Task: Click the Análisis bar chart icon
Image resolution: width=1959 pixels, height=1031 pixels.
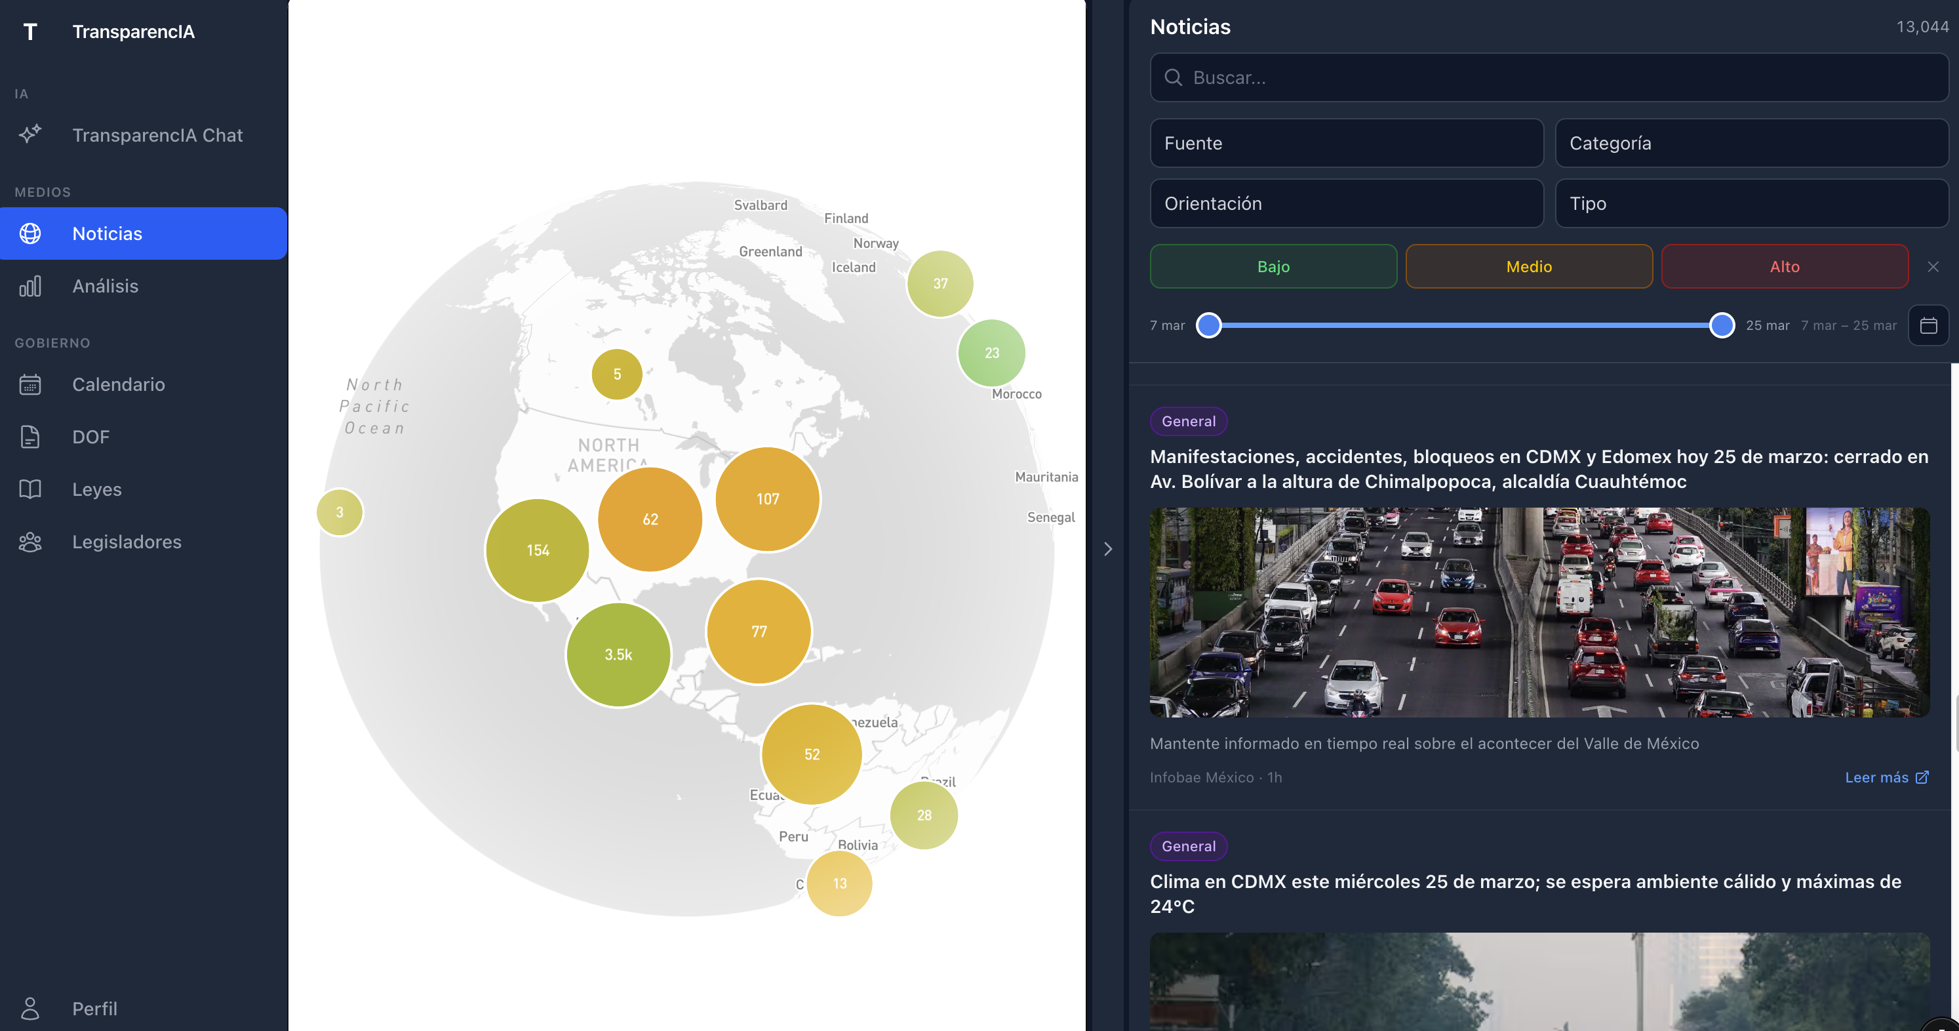Action: click(30, 286)
